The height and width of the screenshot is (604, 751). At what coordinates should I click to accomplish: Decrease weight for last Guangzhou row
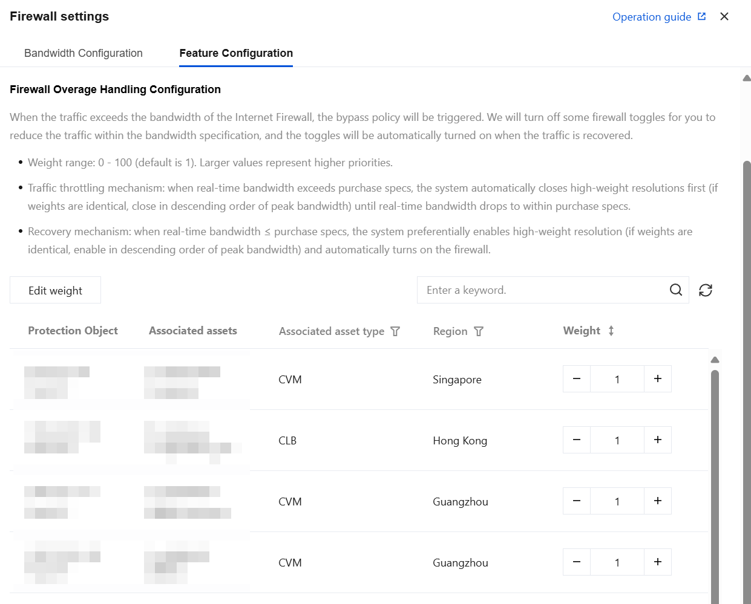click(577, 562)
